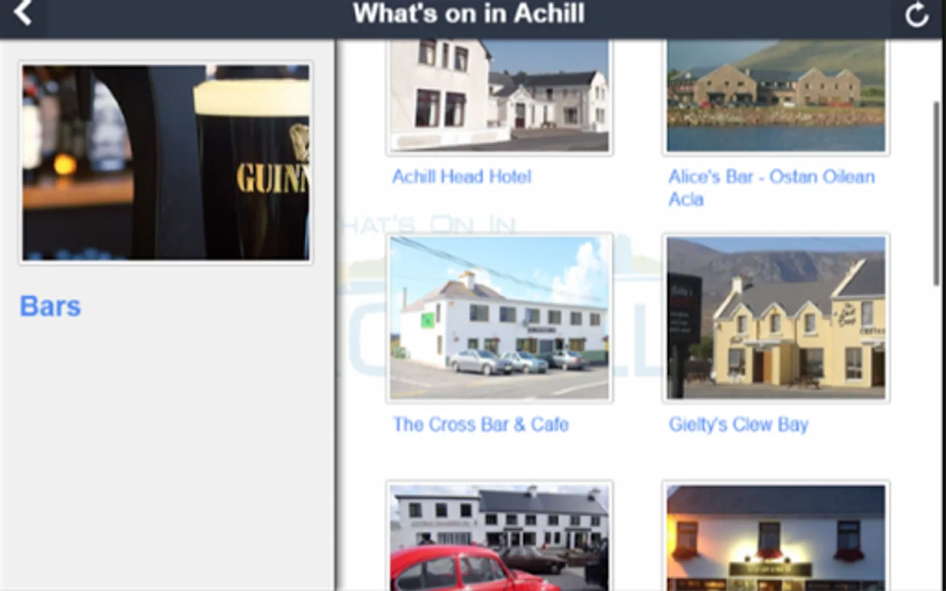Click the vertical scrollbar thumb
The height and width of the screenshot is (591, 946).
coord(937,194)
